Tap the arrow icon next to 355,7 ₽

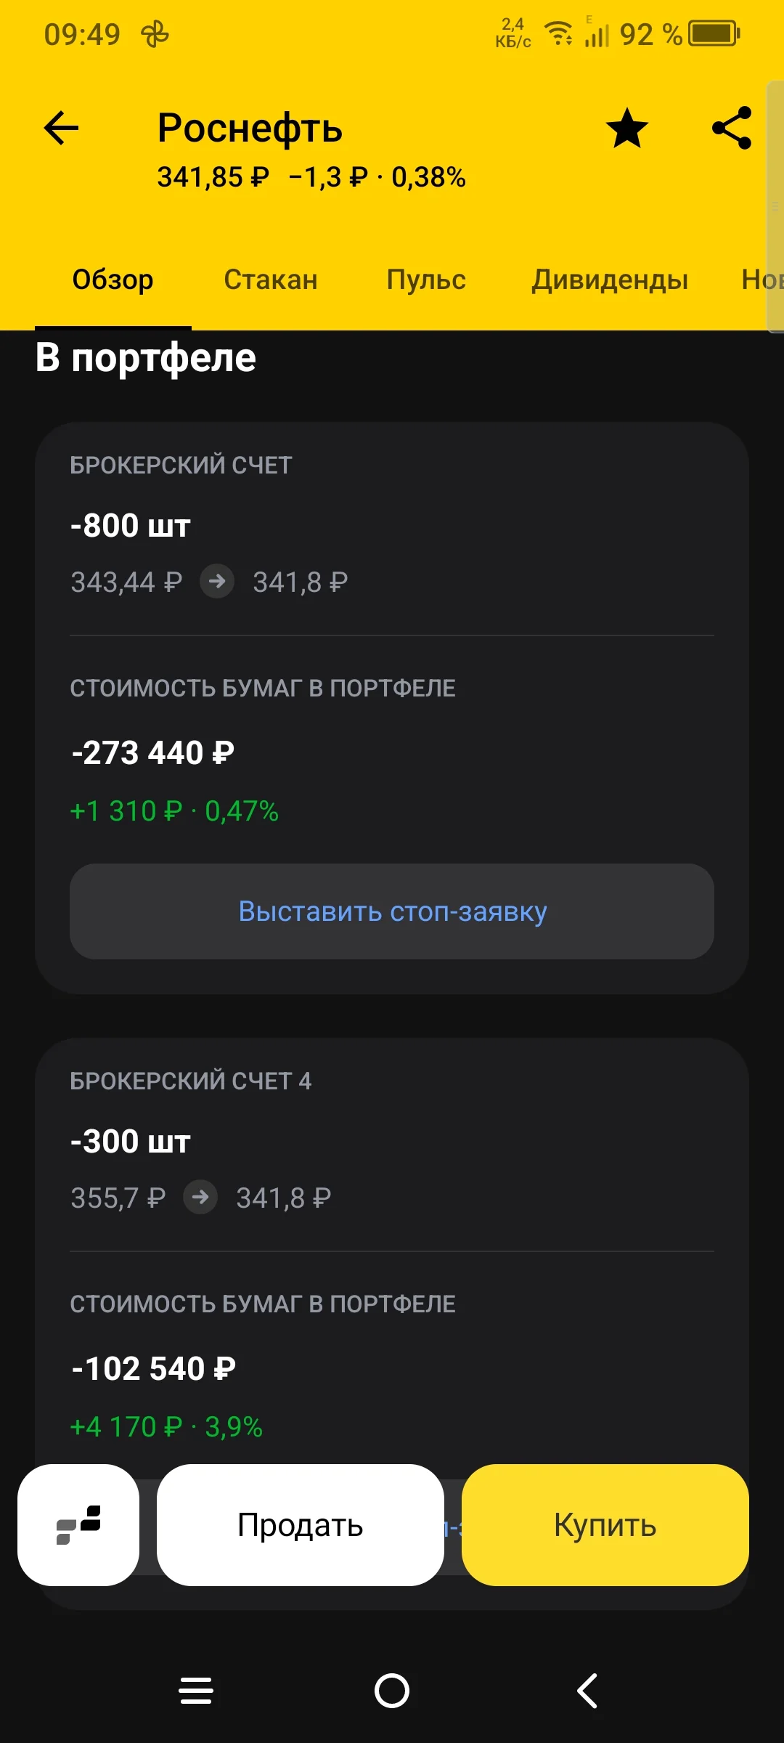point(200,1197)
